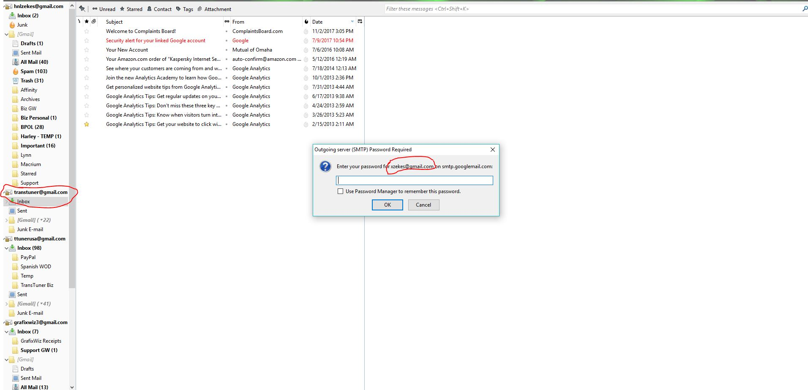This screenshot has width=808, height=390.
Task: Click the Inbox (2) folder icon
Action: [x=13, y=16]
